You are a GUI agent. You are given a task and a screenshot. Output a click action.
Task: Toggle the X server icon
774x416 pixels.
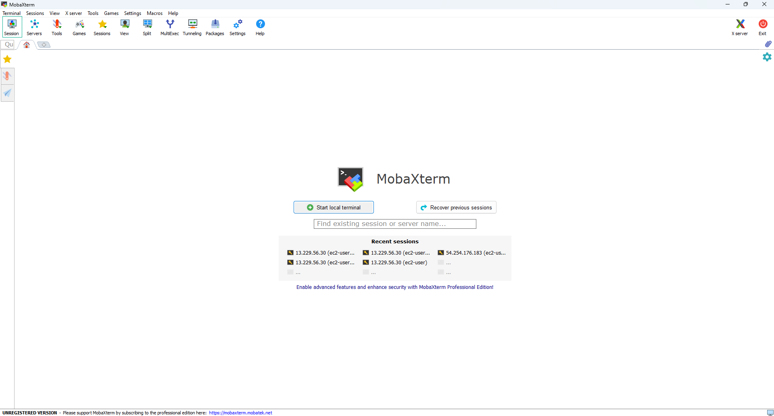[x=740, y=27]
